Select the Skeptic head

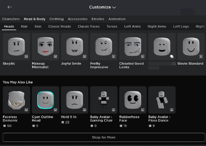(x=16, y=47)
